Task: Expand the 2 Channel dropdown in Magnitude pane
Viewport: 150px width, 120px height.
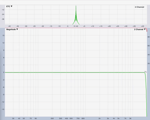Action: pos(145,29)
